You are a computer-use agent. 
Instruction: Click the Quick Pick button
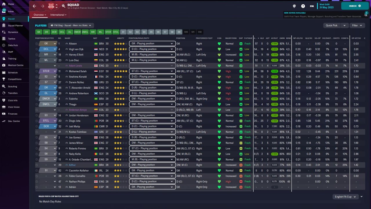(332, 26)
